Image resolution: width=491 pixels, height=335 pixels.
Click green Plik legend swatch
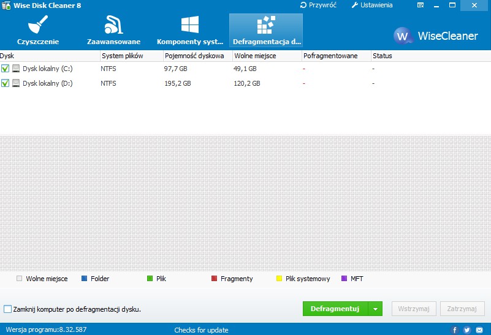(150, 279)
